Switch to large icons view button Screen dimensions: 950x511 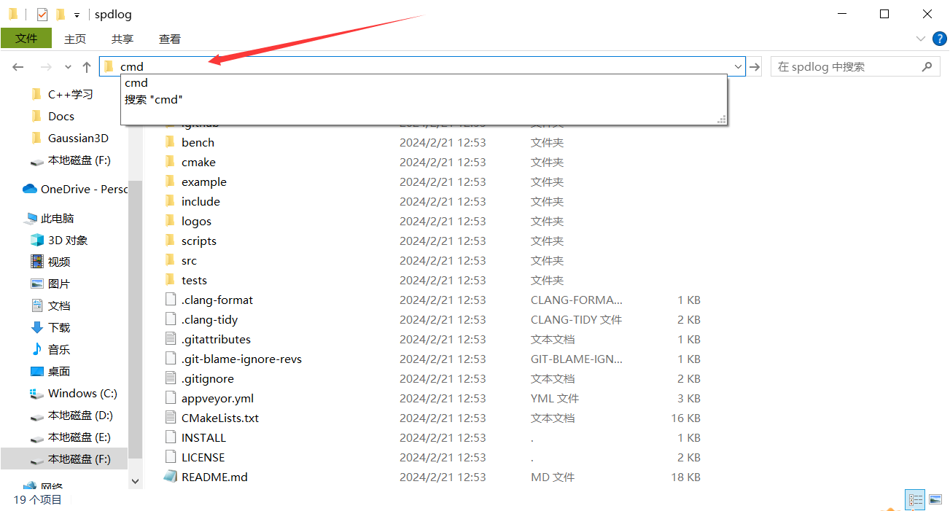click(x=935, y=499)
